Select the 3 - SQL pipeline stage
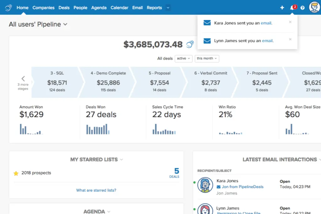Image resolution: width=321 pixels, height=214 pixels. (57, 82)
